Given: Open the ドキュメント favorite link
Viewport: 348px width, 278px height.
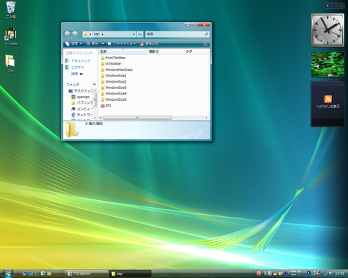Looking at the screenshot, I should point(78,60).
